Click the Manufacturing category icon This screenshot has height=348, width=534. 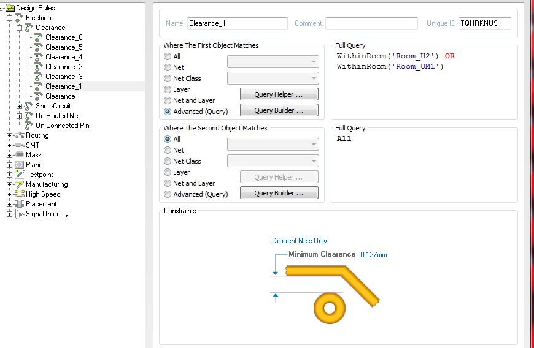pyautogui.click(x=19, y=184)
